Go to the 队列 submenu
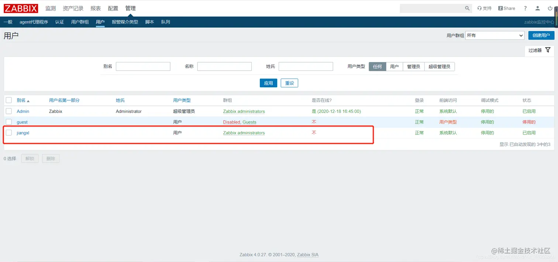The image size is (558, 262). (166, 22)
